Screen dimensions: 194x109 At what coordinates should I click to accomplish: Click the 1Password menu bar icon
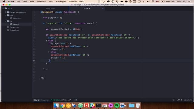coord(113,2)
